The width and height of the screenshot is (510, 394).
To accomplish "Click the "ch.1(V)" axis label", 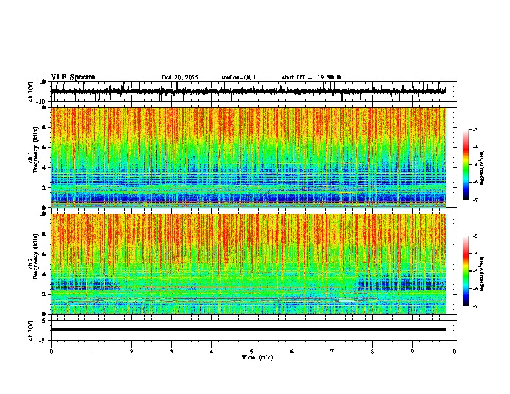I will (x=31, y=91).
